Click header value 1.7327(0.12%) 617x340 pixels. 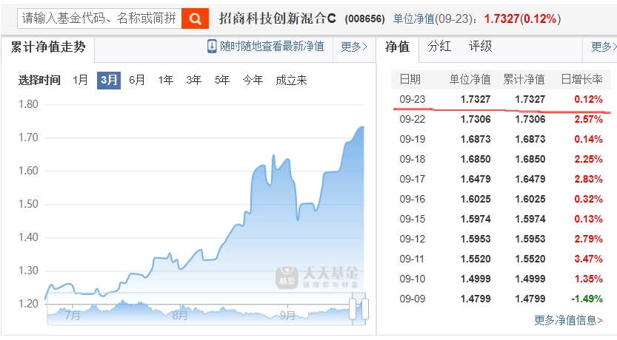523,18
